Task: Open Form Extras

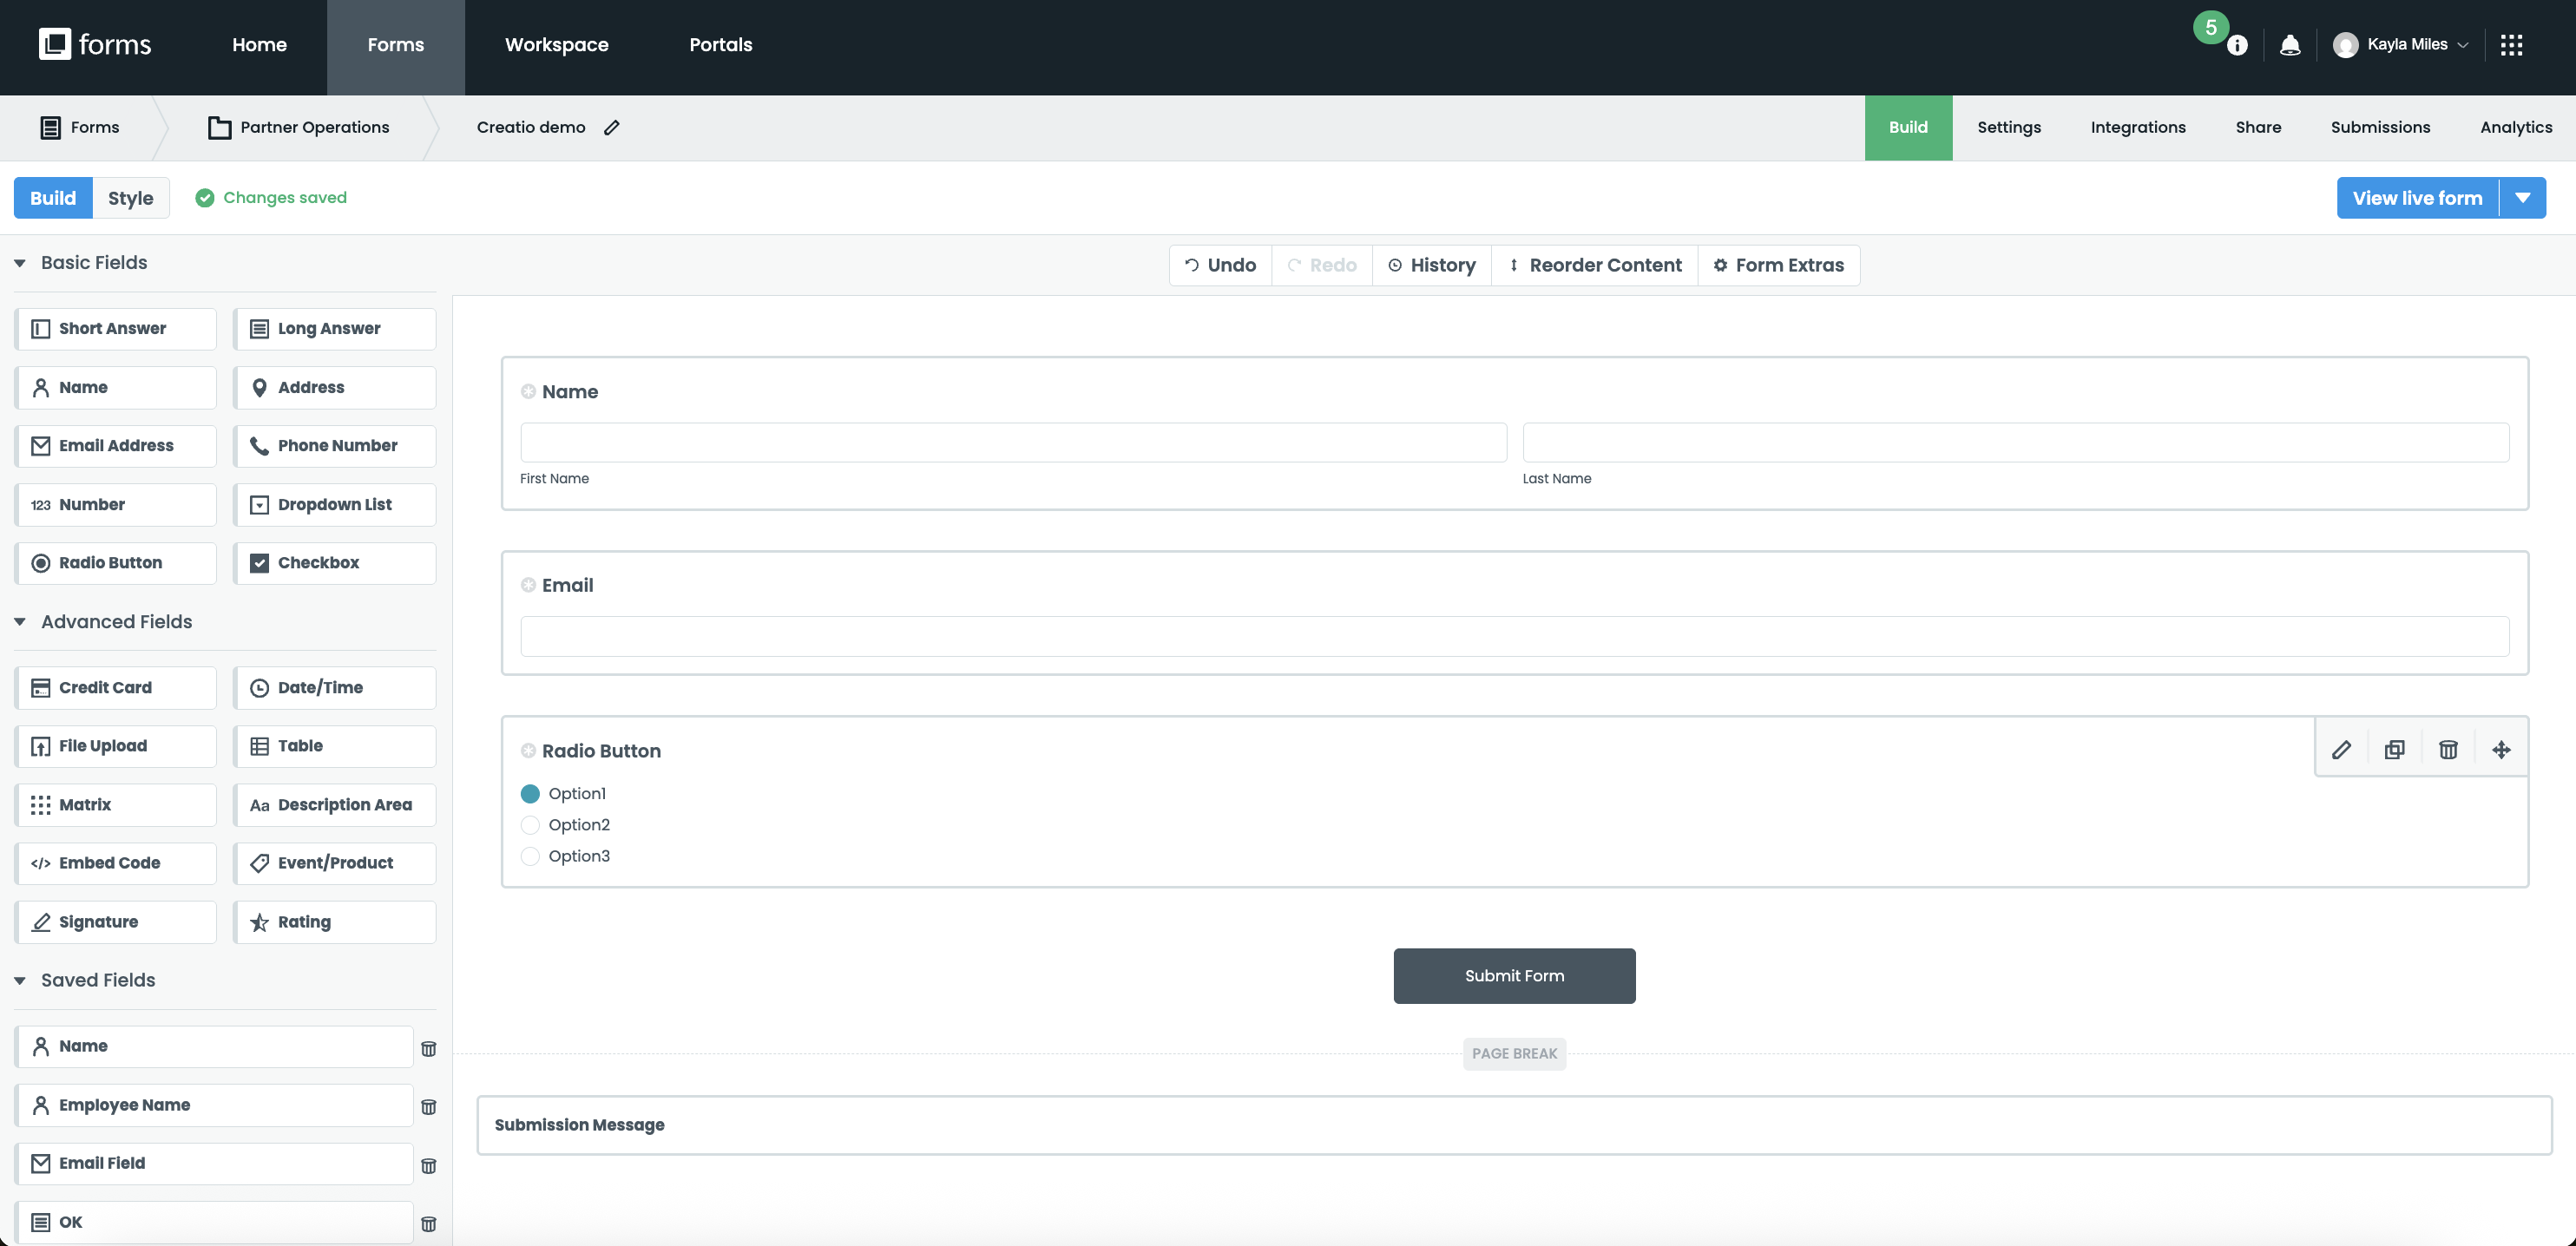Action: [x=1779, y=265]
